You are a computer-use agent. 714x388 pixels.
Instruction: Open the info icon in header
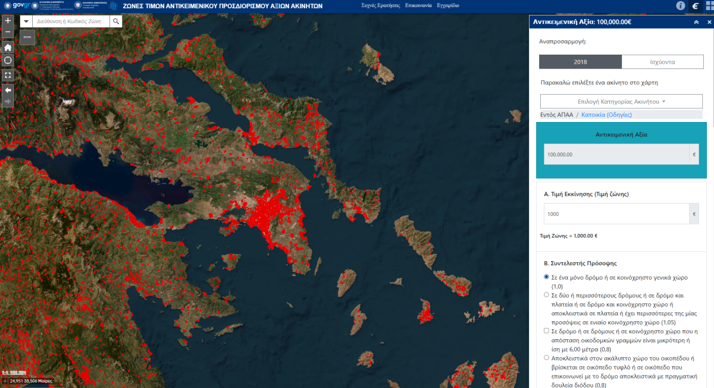681,5
